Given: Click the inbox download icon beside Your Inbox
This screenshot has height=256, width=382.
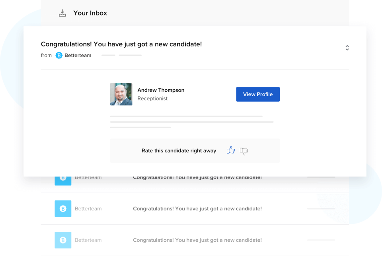Looking at the screenshot, I should [x=62, y=12].
